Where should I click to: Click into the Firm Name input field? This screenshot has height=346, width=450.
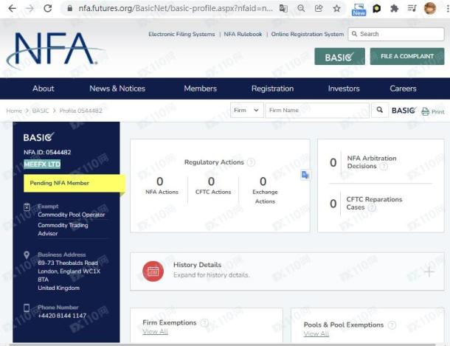pos(317,110)
